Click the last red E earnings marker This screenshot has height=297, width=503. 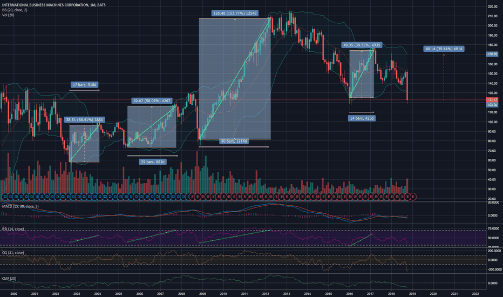coord(413,196)
